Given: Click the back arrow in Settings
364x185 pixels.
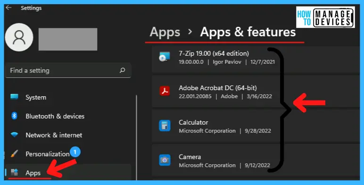Looking at the screenshot, I should coord(8,8).
